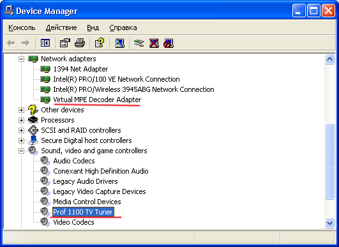Click the Device Manager title bar icon
Viewport: 339px width, 247px height.
[9, 10]
